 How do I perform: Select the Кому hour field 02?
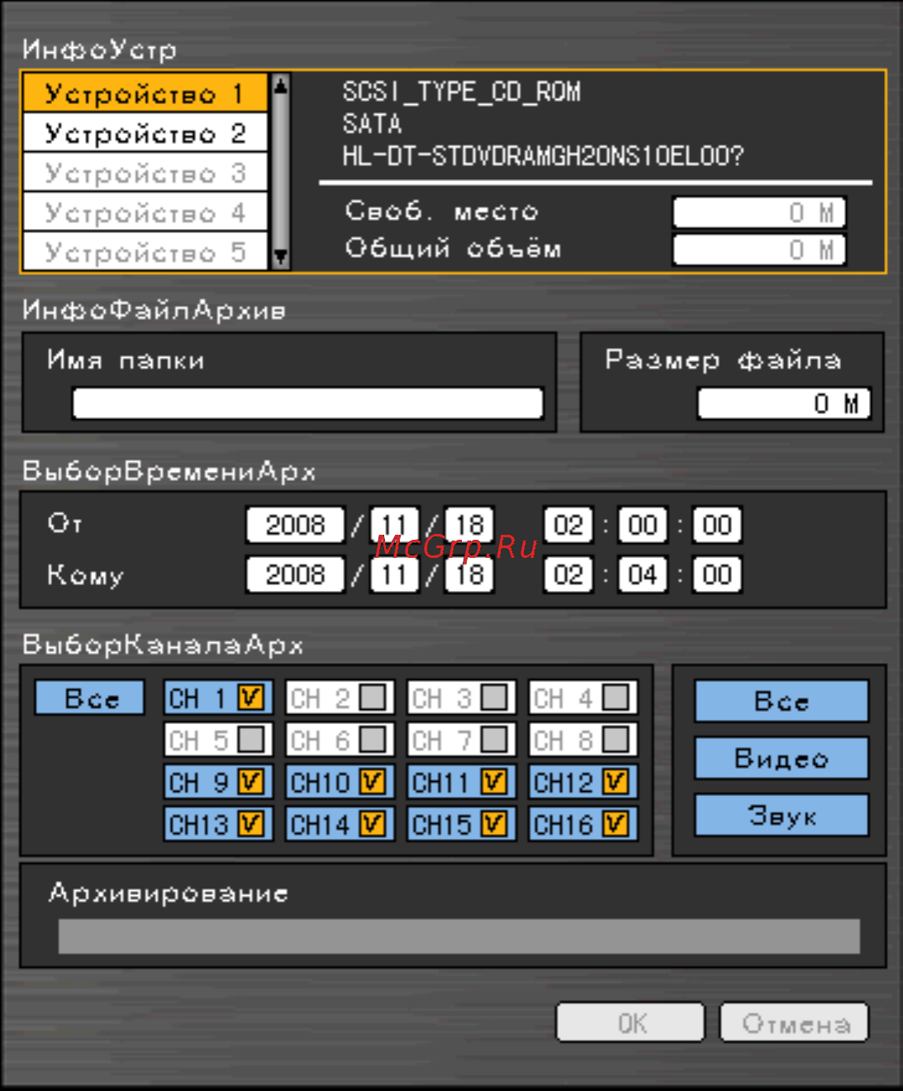[568, 574]
